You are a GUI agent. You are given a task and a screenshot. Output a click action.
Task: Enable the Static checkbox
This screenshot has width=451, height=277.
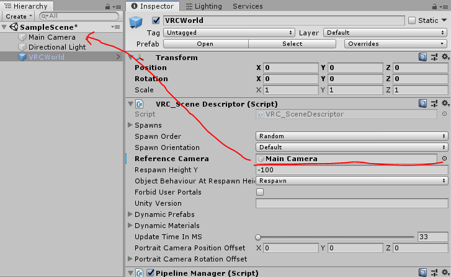pyautogui.click(x=412, y=20)
